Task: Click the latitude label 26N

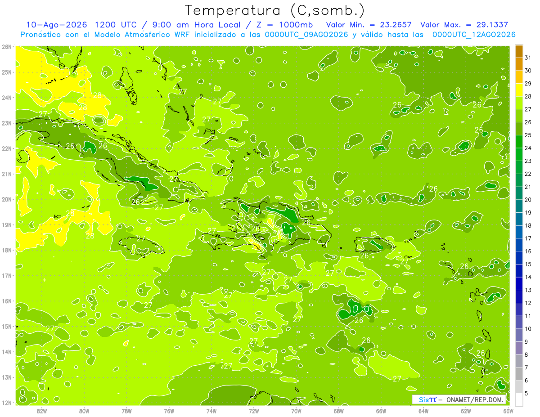Action: 7,47
